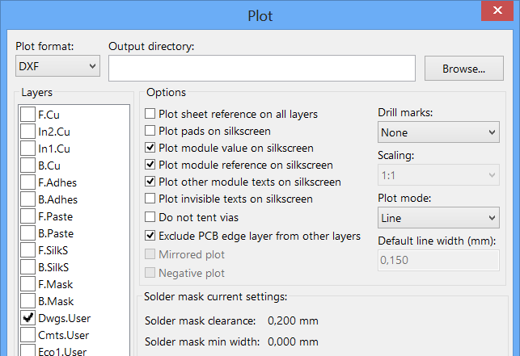The height and width of the screenshot is (356, 520).
Task: Select the F.Cu layer checkbox
Action: tap(27, 115)
